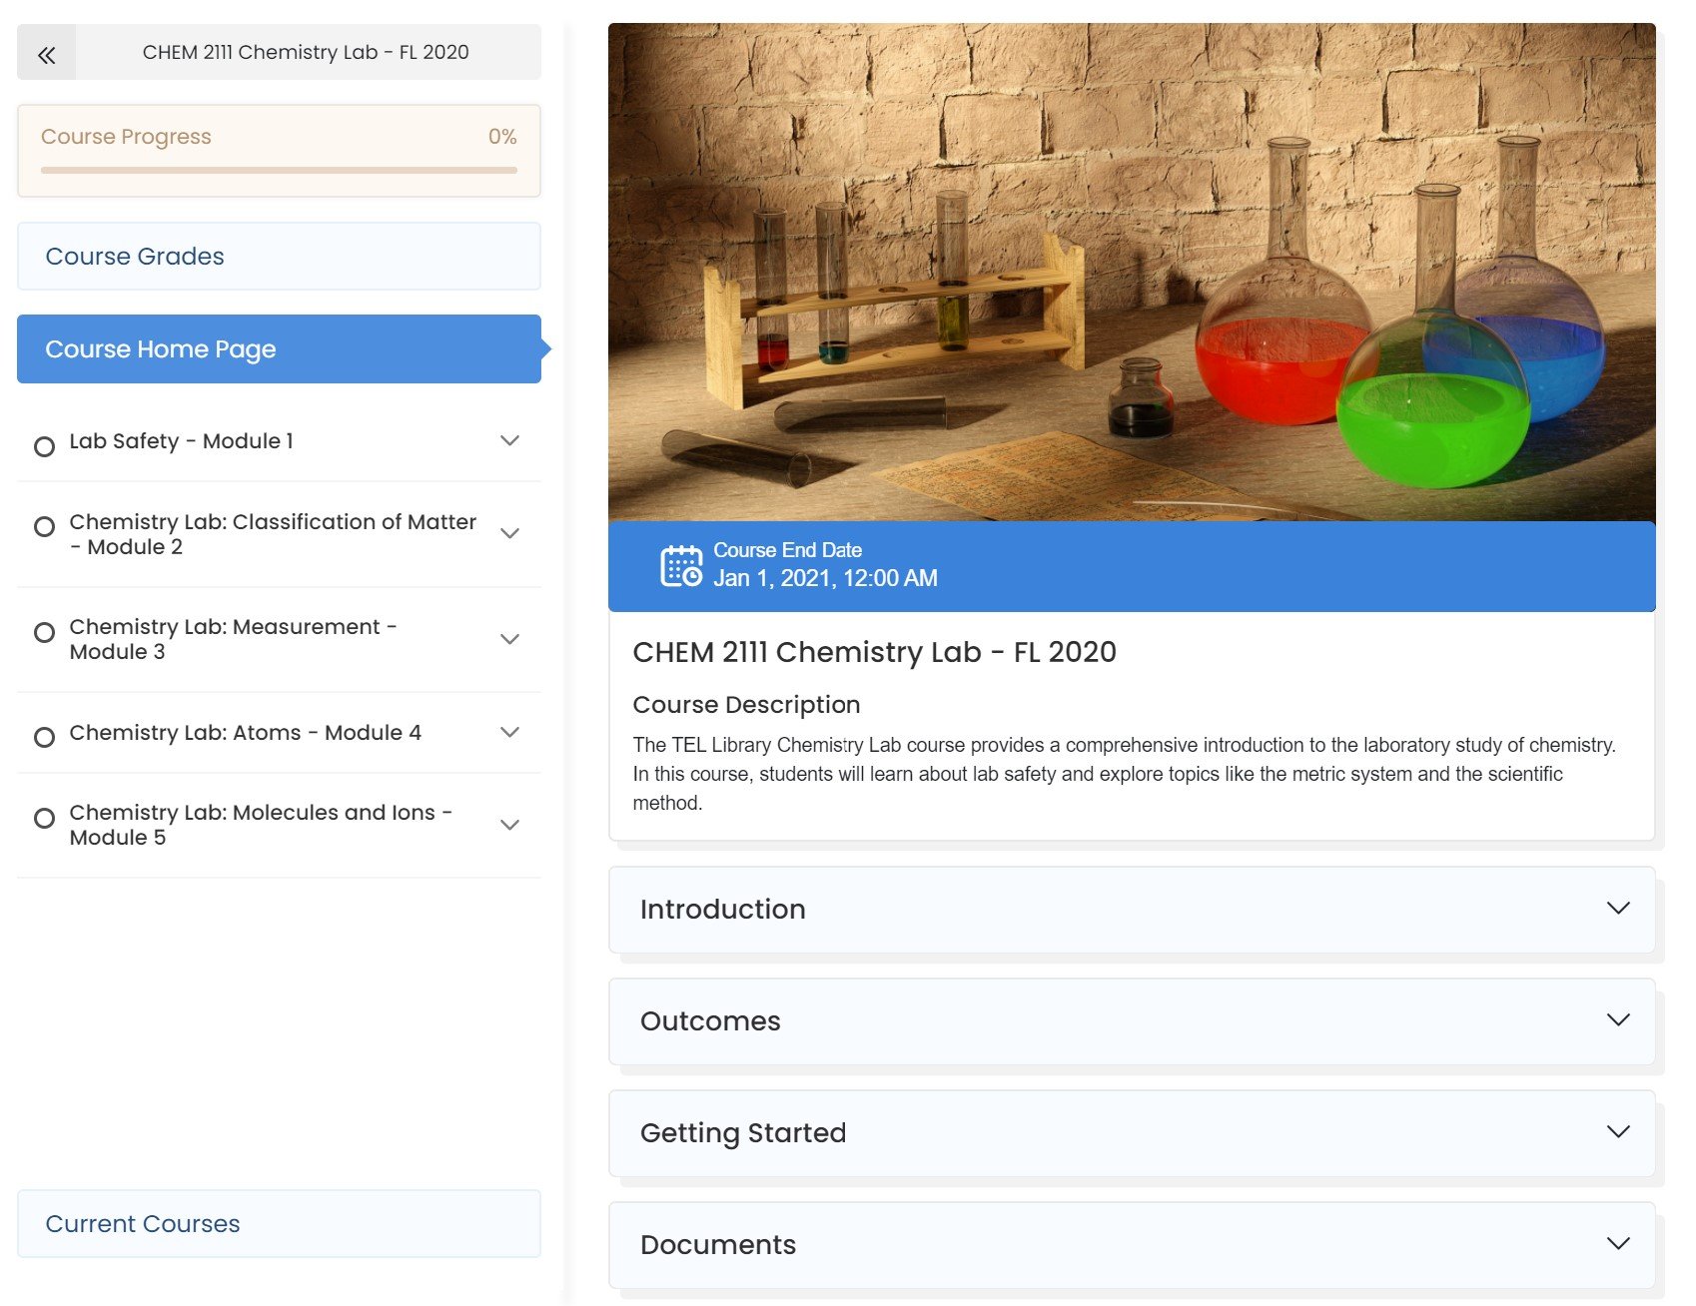Expand Measurement Module 3 chevron
This screenshot has width=1696, height=1306.
509,639
